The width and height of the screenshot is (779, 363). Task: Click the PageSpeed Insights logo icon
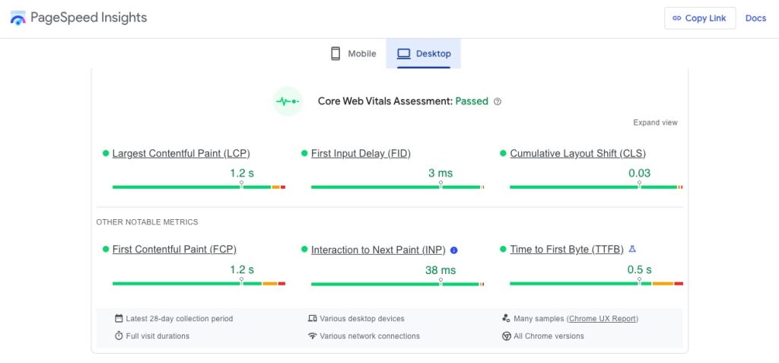click(18, 18)
